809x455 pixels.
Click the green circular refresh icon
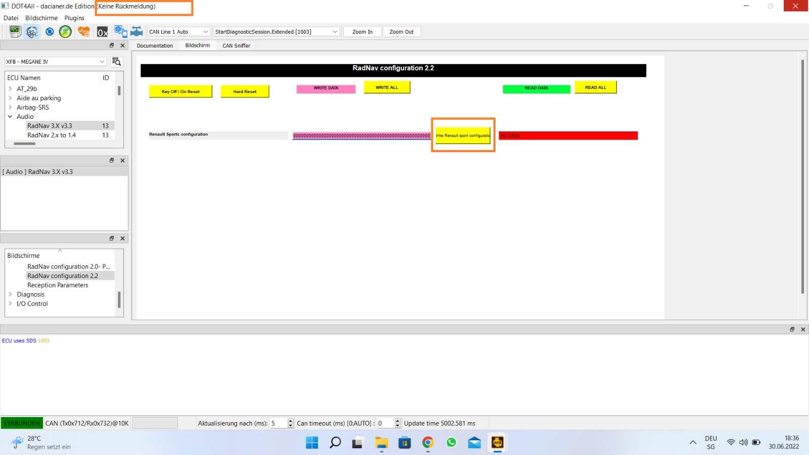coord(65,32)
